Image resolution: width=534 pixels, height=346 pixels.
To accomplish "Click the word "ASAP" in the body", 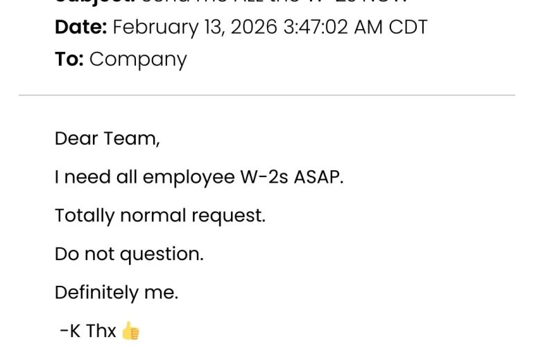I will tap(318, 177).
